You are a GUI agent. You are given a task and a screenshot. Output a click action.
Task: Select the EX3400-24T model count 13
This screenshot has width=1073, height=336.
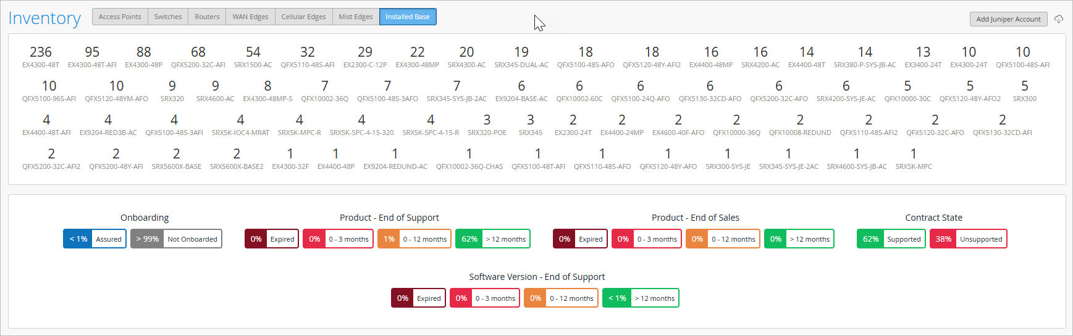click(x=923, y=56)
